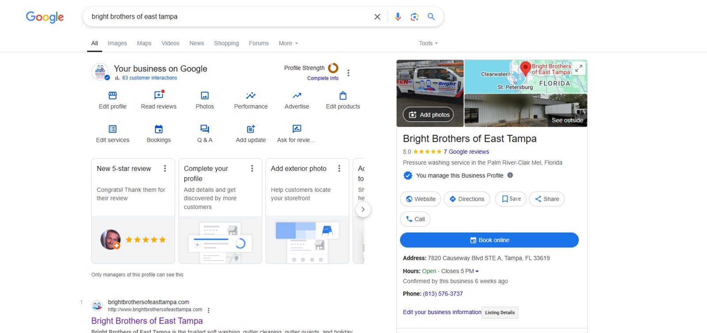Open Photos management shortcut
This screenshot has height=333, width=707.
tap(205, 100)
